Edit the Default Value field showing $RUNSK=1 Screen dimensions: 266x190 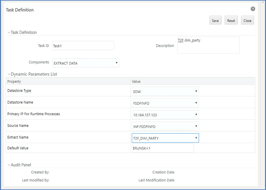pyautogui.click(x=163, y=148)
